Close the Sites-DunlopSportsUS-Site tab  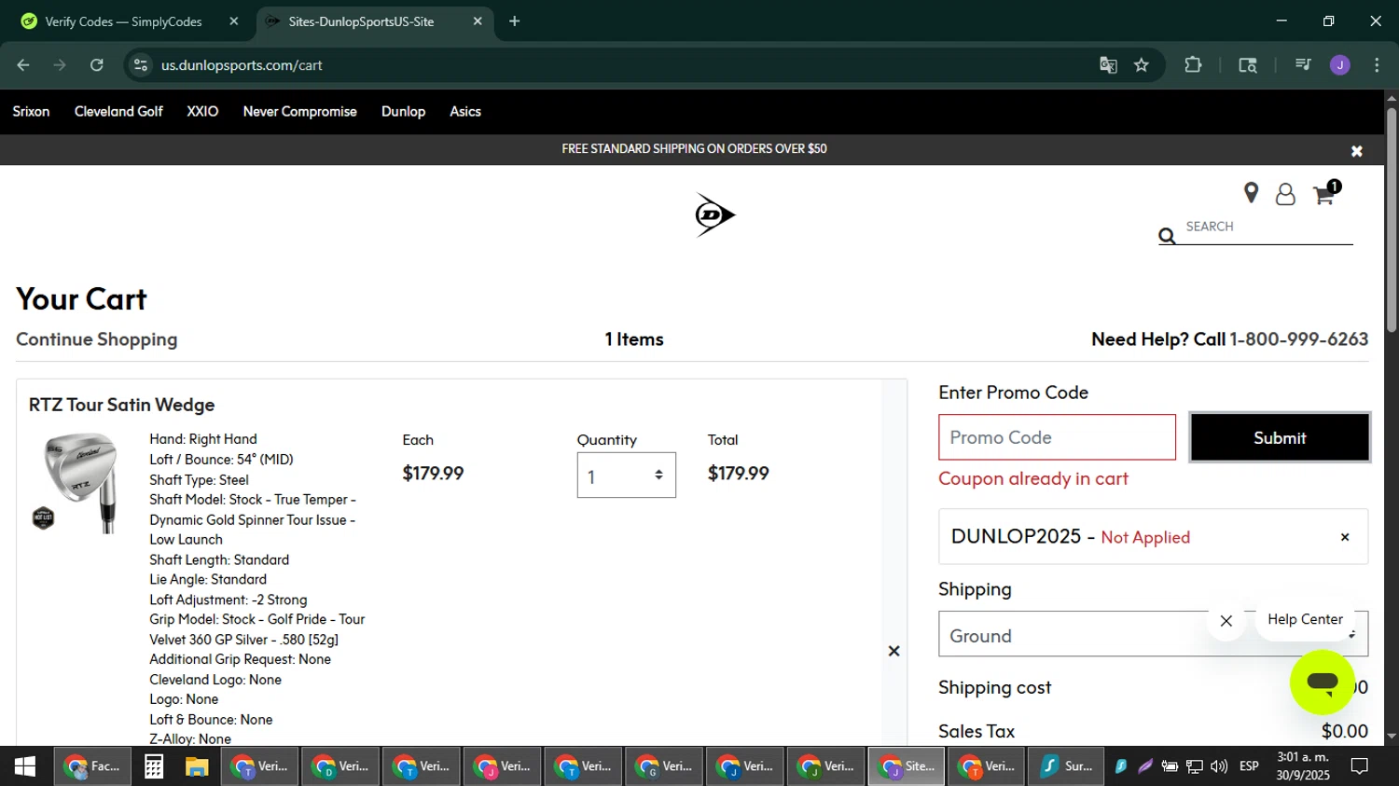tap(478, 21)
